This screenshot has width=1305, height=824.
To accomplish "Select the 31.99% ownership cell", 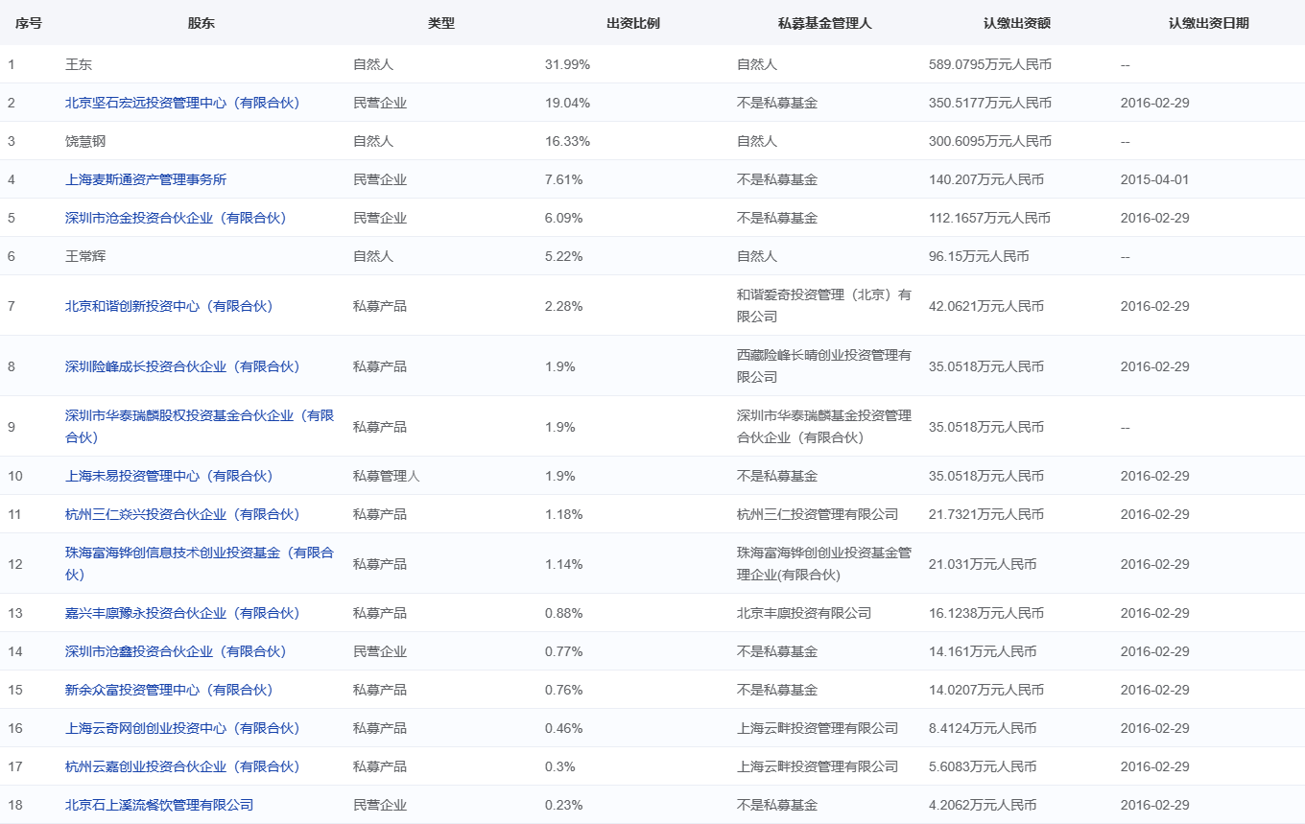I will click(567, 64).
